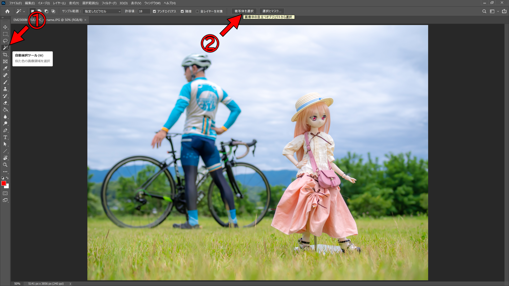
Task: Select the Zoom tool
Action: click(x=5, y=165)
